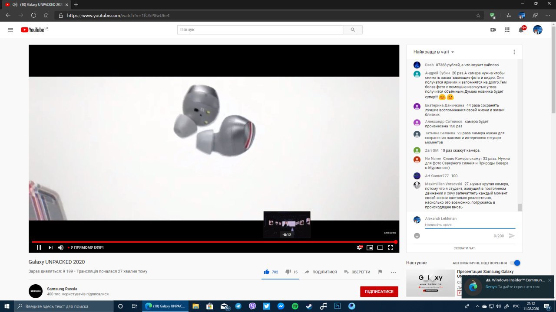Viewport: 556px width, 312px height.
Task: Open the Windows Insider notification toast
Action: (x=509, y=287)
